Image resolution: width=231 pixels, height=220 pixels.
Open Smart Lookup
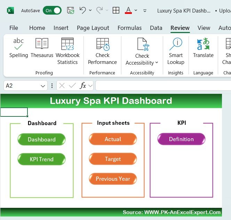[176, 51]
